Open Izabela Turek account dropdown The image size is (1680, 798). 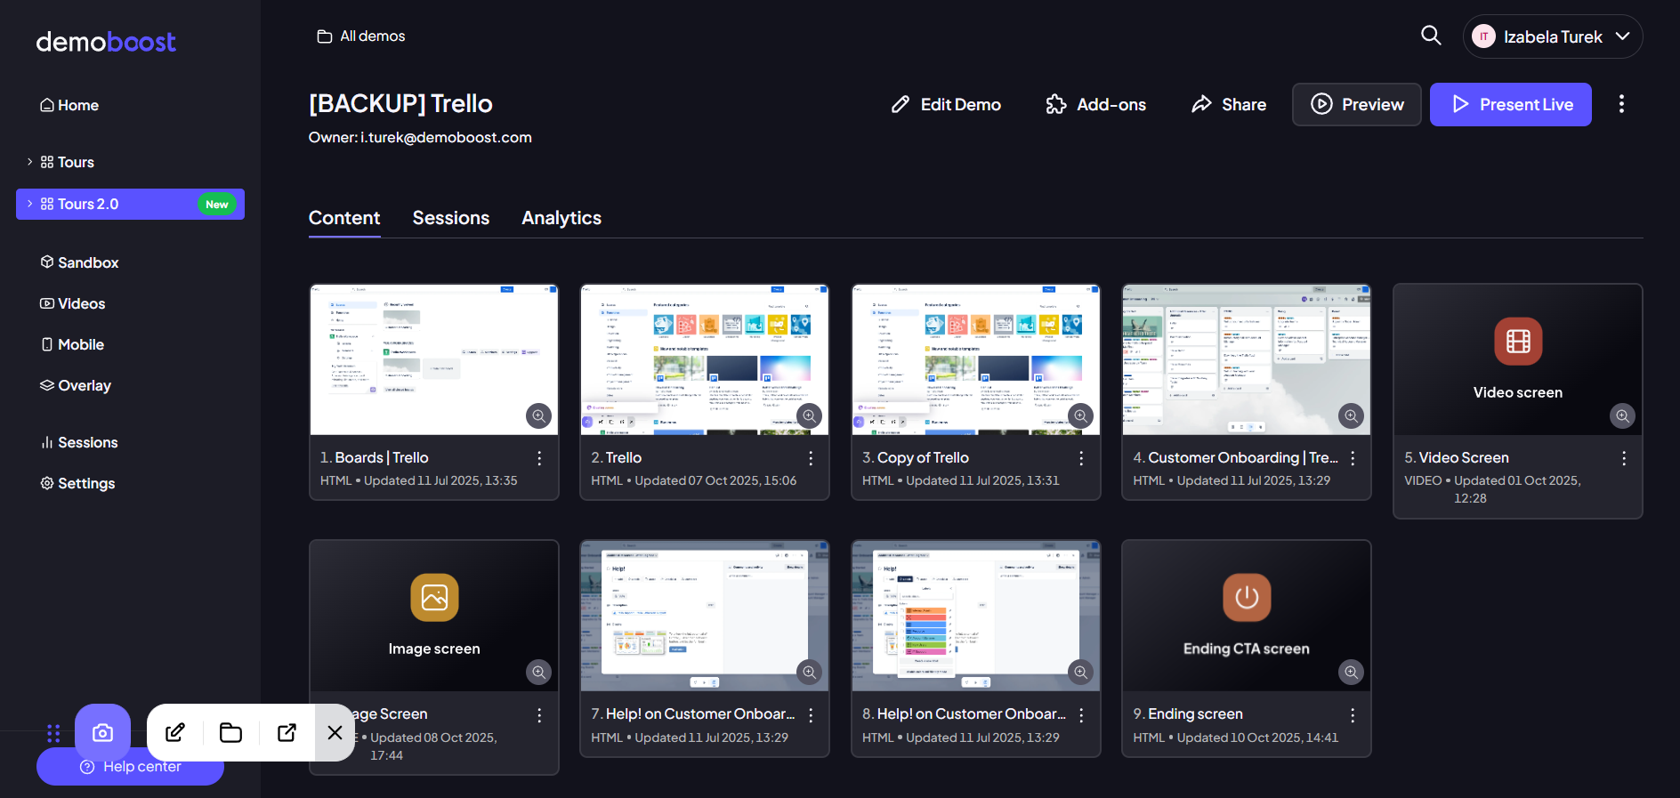[1553, 36]
